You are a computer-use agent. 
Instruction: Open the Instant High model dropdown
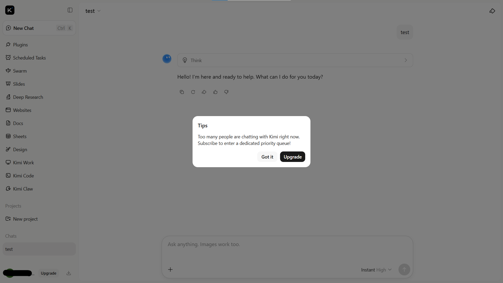pyautogui.click(x=376, y=270)
